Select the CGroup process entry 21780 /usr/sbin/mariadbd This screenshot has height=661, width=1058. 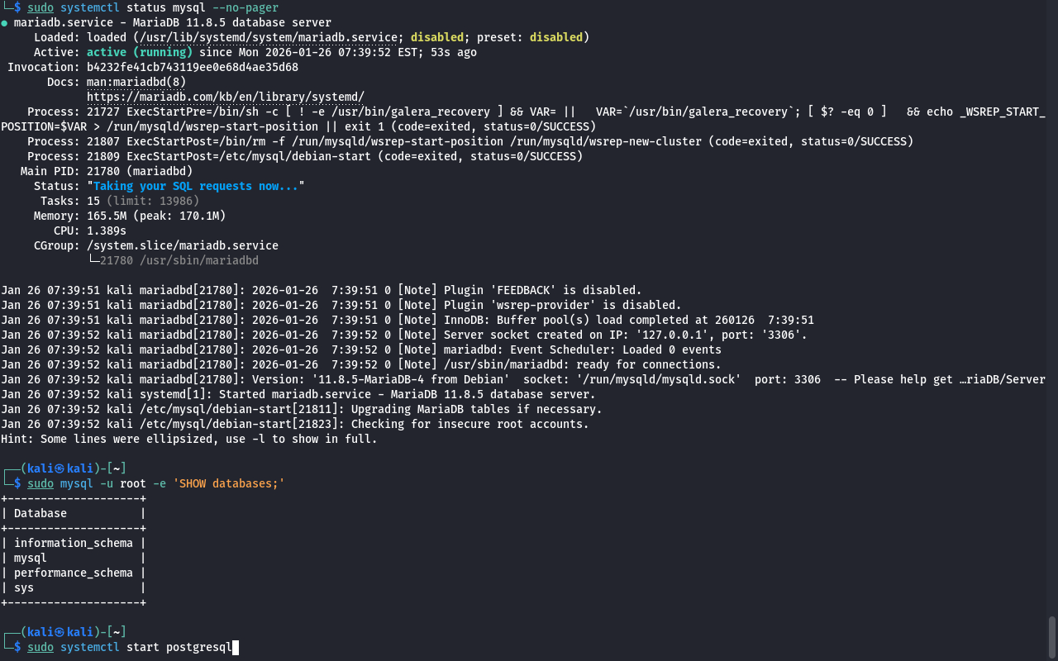pyautogui.click(x=179, y=260)
